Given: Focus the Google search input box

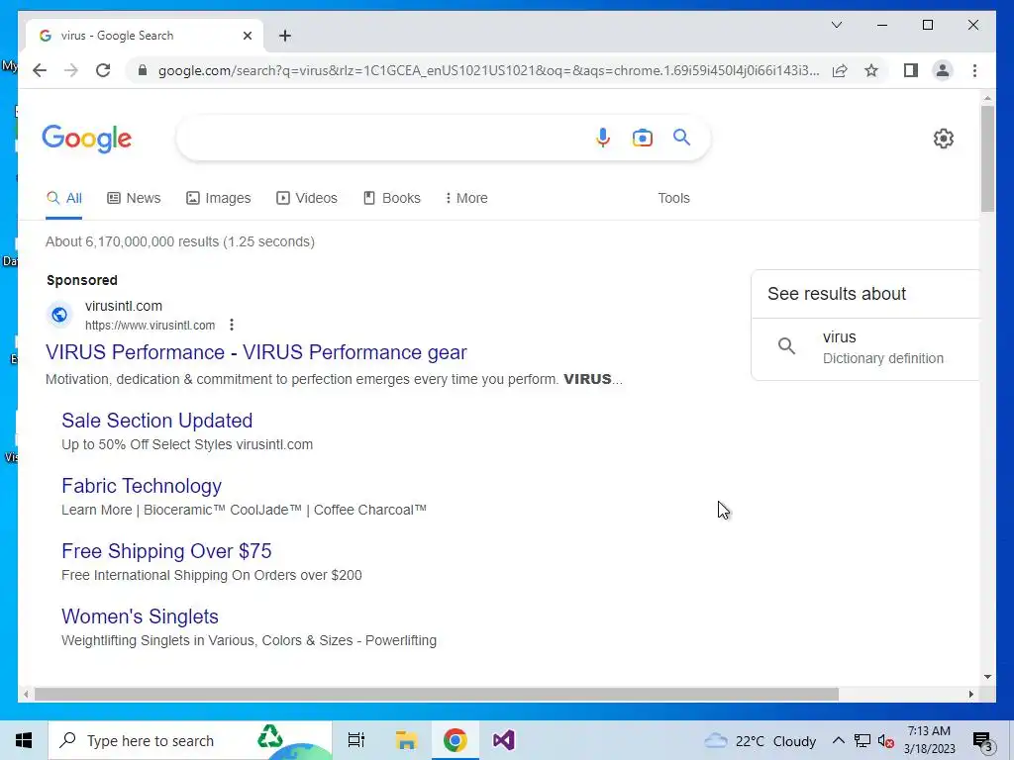Looking at the screenshot, I should [x=381, y=138].
